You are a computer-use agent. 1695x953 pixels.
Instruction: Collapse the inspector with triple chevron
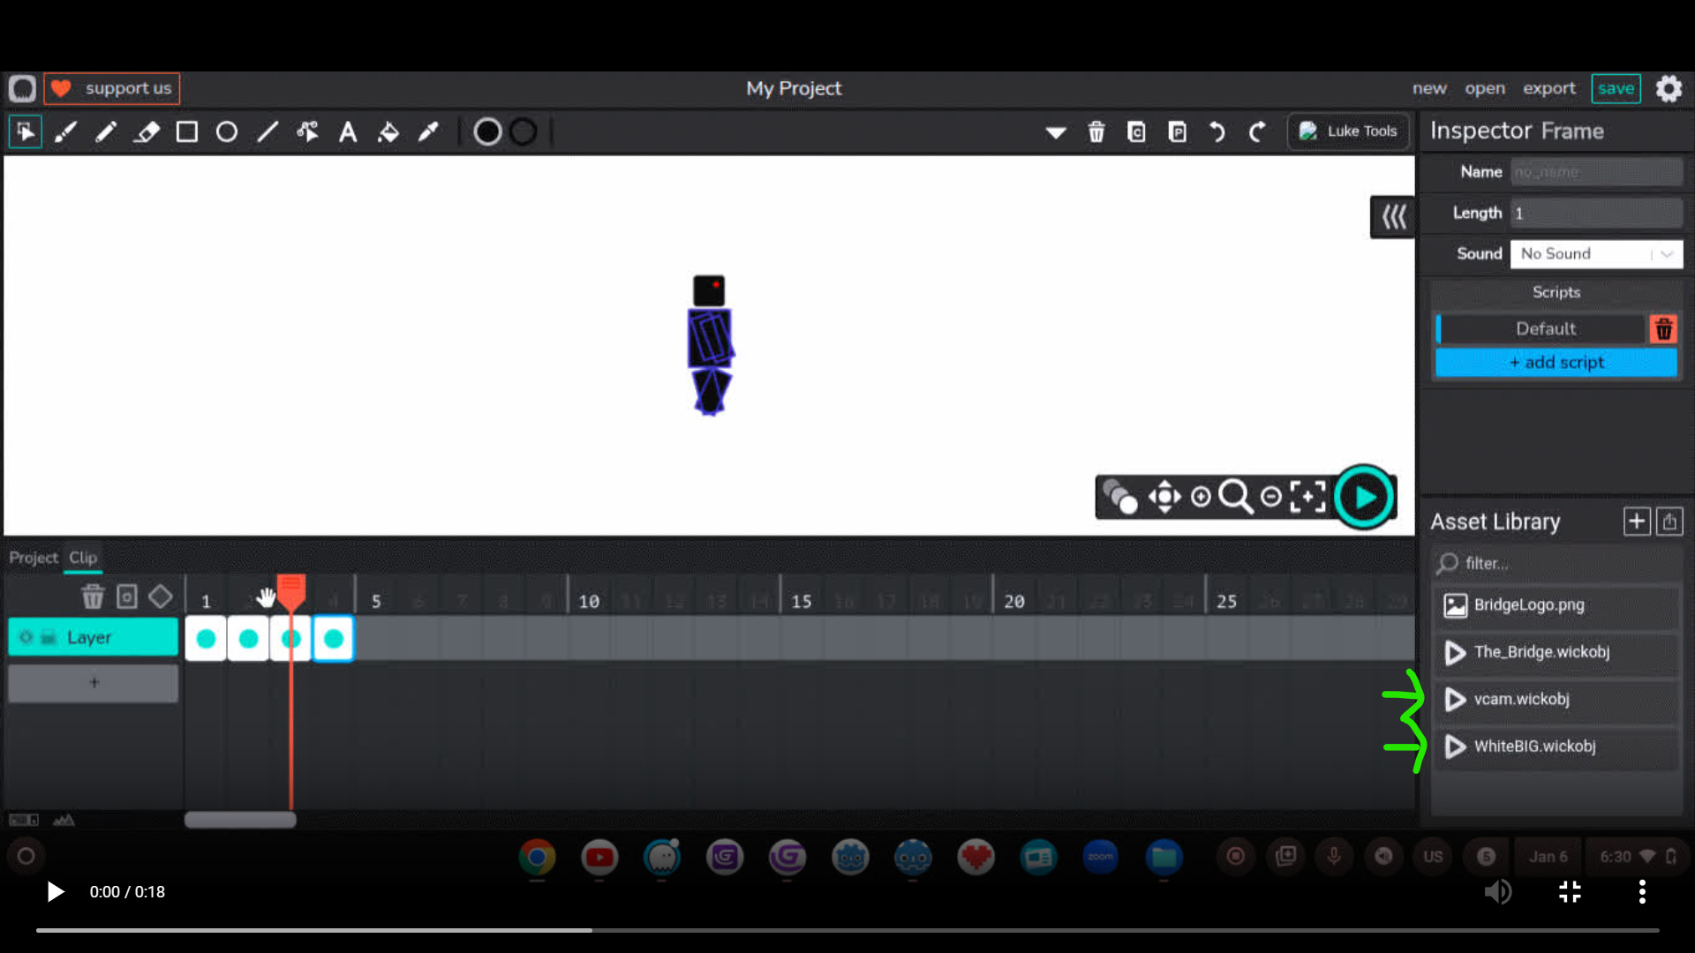[1393, 217]
